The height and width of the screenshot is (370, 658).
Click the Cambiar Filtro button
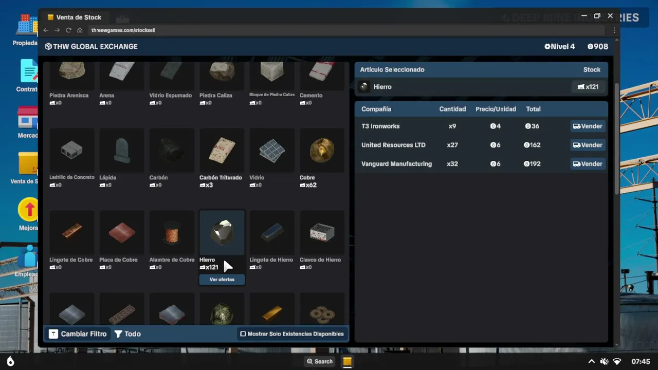coord(78,334)
